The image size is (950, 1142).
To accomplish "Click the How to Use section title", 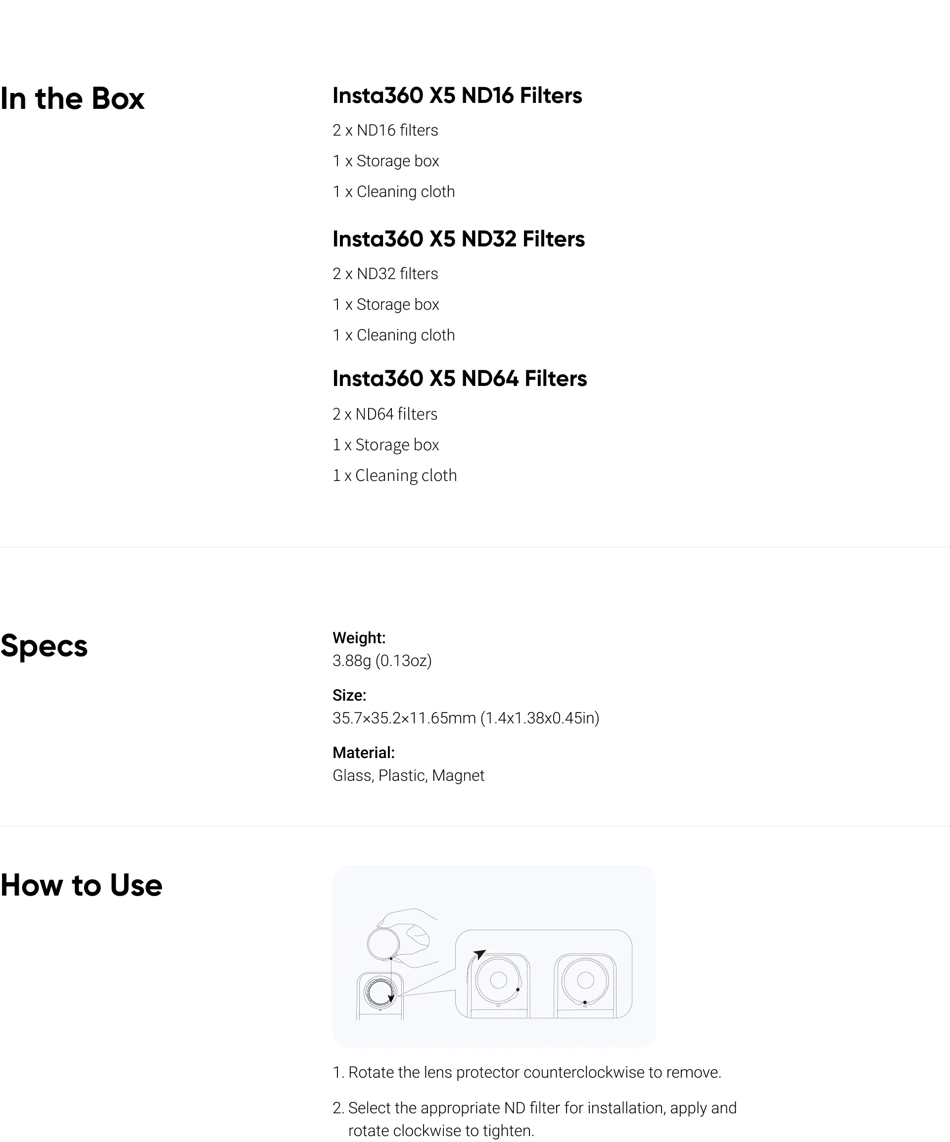I will 81,885.
